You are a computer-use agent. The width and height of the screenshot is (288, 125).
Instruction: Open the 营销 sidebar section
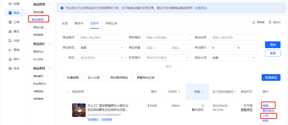[14, 50]
